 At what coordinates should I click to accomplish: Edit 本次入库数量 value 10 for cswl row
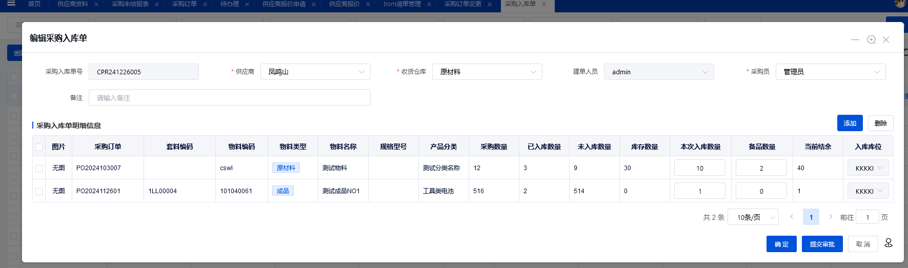700,168
